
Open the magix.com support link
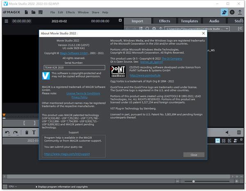(67, 154)
